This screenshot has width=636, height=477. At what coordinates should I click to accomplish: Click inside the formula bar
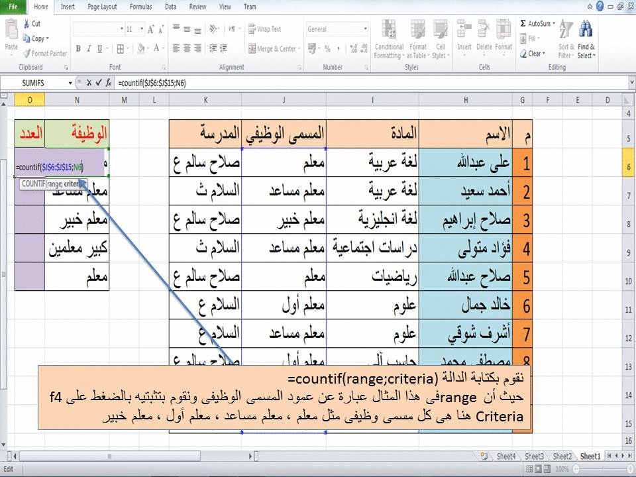371,83
